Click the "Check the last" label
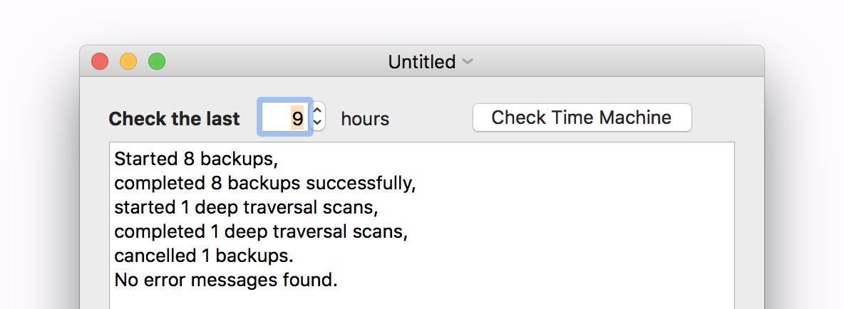Viewport: 844px width, 309px height. [174, 119]
